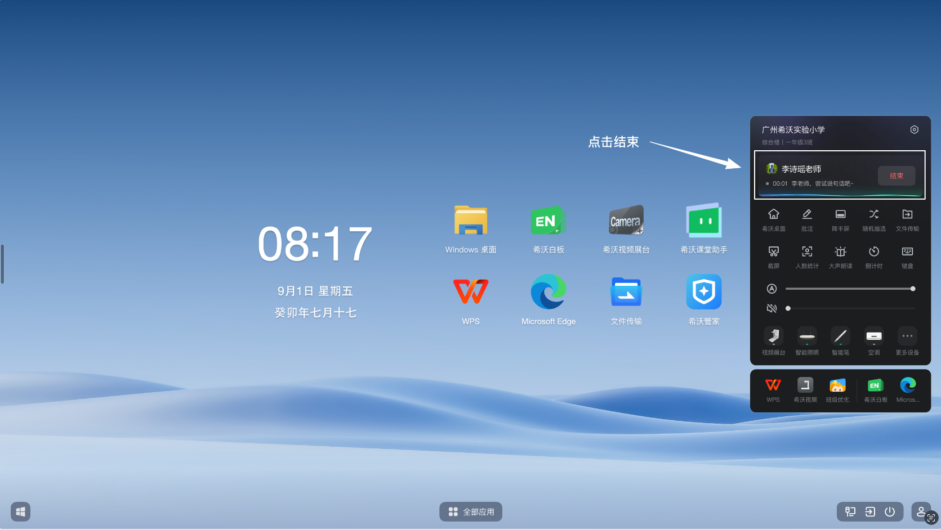The width and height of the screenshot is (941, 530).
Task: Adjust the volume slider
Action: tap(850, 308)
